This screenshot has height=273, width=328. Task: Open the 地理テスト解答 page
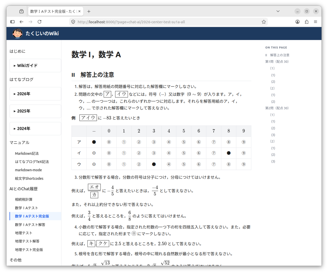(x=27, y=241)
